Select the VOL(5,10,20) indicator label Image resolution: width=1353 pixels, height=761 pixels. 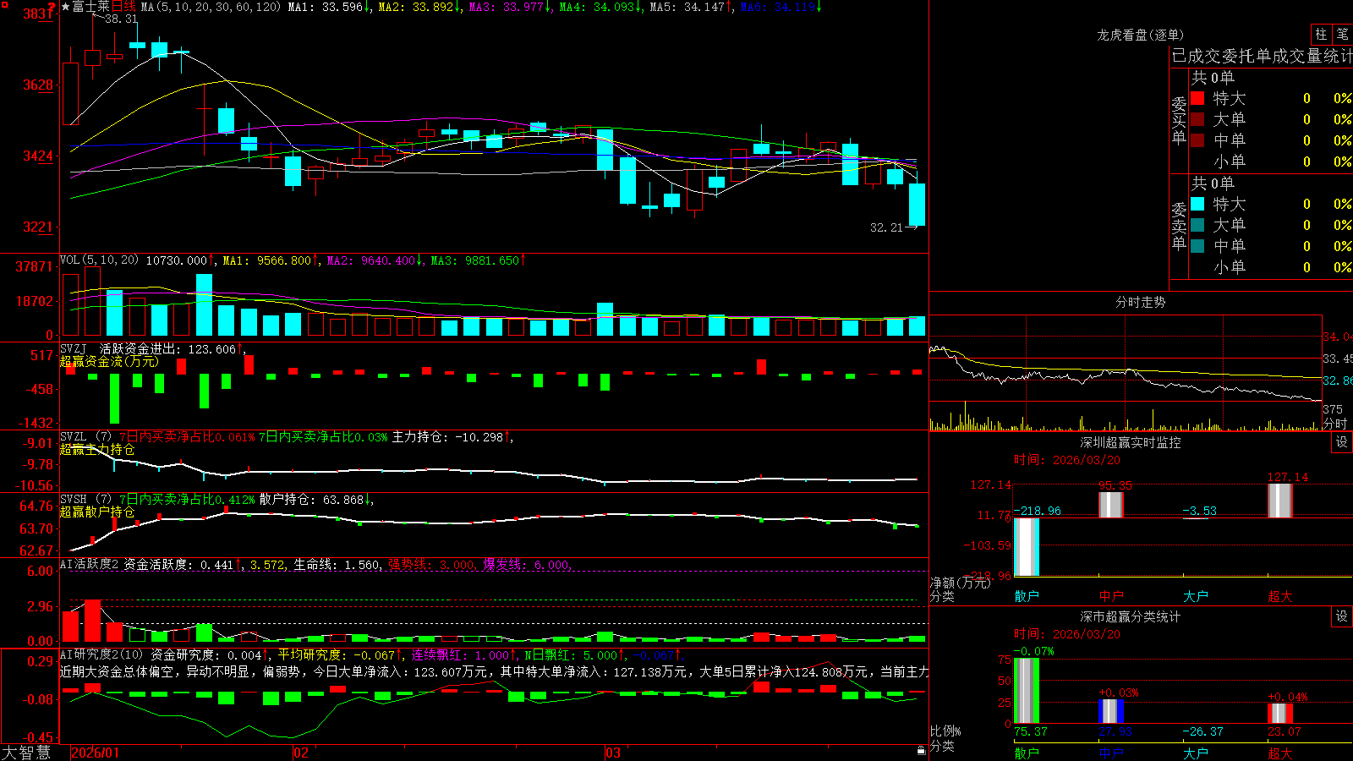pyautogui.click(x=99, y=260)
